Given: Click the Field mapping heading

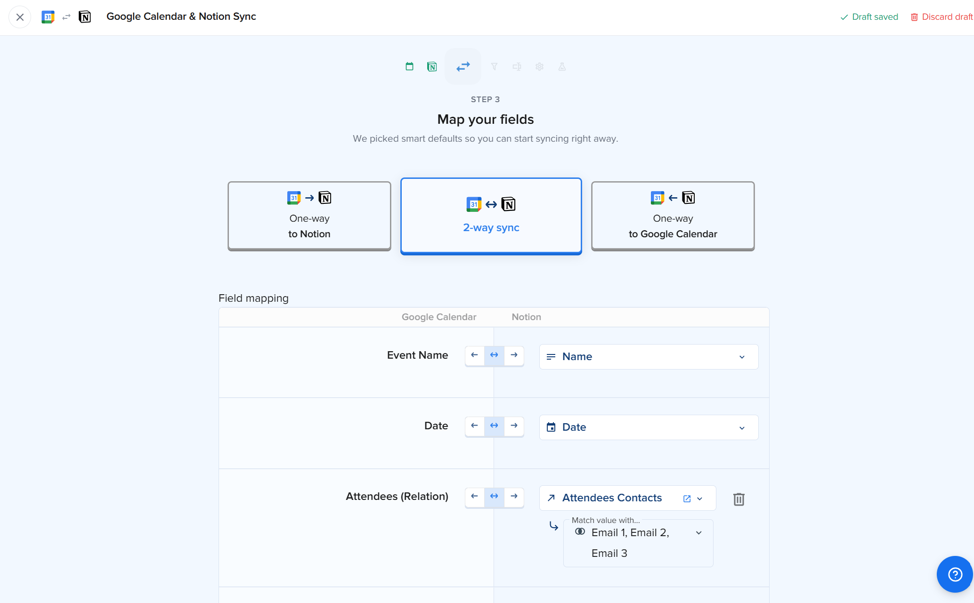Looking at the screenshot, I should pyautogui.click(x=253, y=298).
